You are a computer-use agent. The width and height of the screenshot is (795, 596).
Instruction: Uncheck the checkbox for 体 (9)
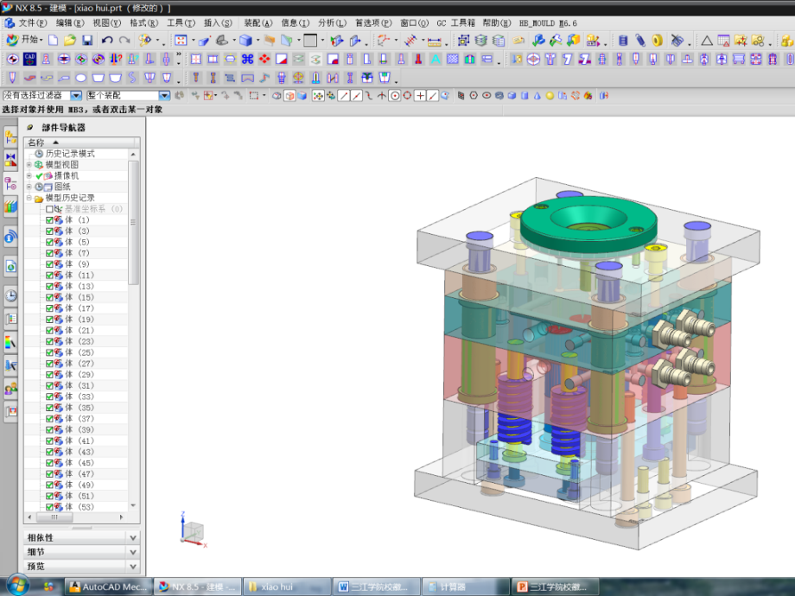tap(49, 264)
